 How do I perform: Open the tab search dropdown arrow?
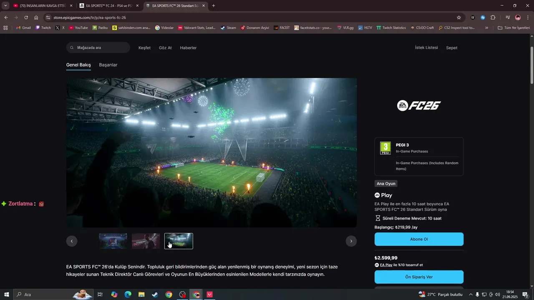coord(5,5)
